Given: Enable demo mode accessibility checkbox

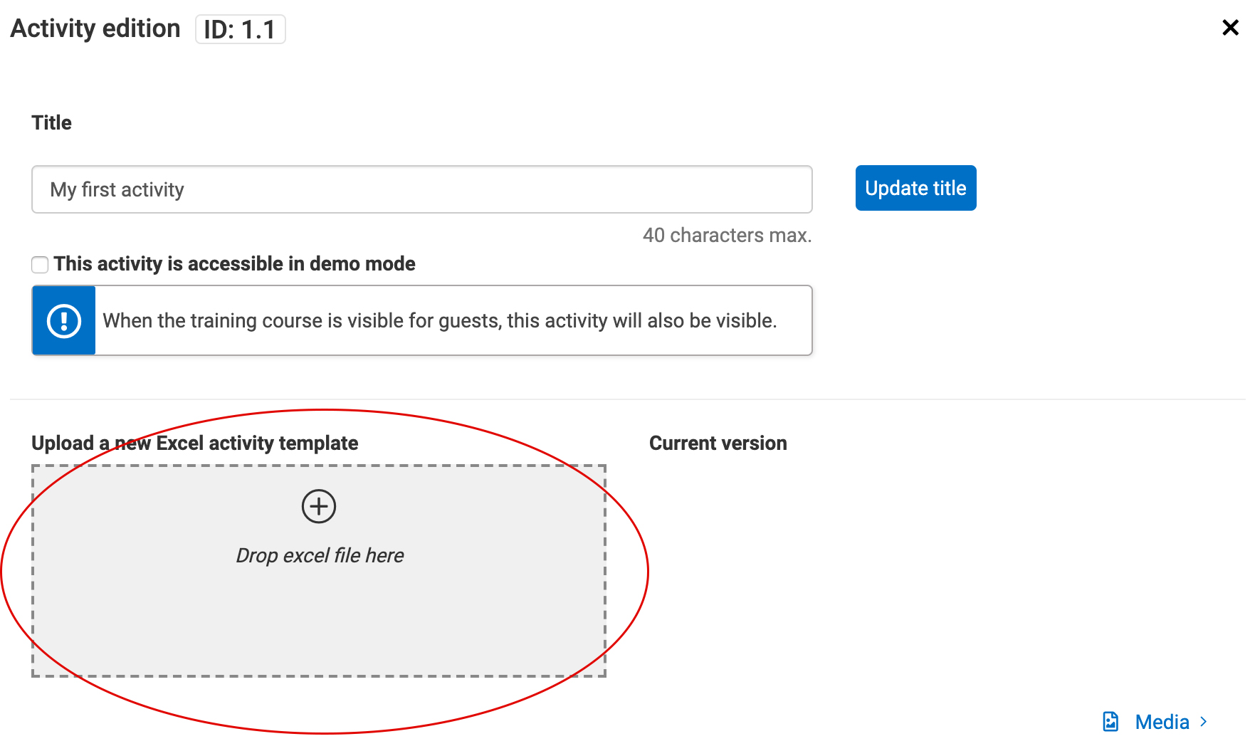Looking at the screenshot, I should pos(40,265).
